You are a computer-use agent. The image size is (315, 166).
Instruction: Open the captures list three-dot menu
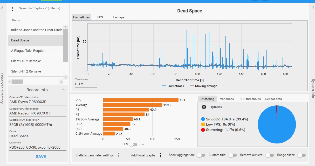click(12, 9)
